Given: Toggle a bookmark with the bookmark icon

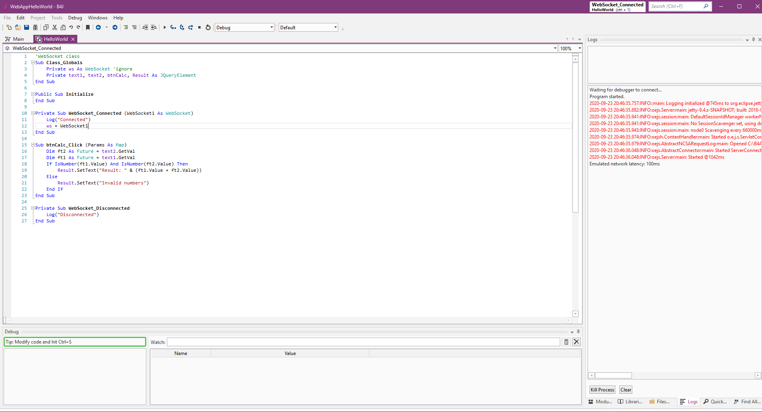Looking at the screenshot, I should click(88, 27).
